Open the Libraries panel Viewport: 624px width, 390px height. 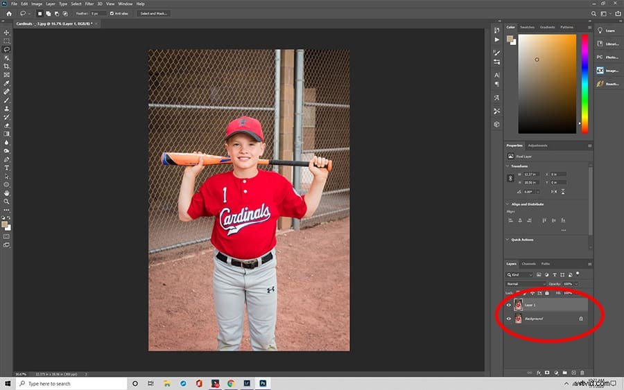tap(607, 44)
